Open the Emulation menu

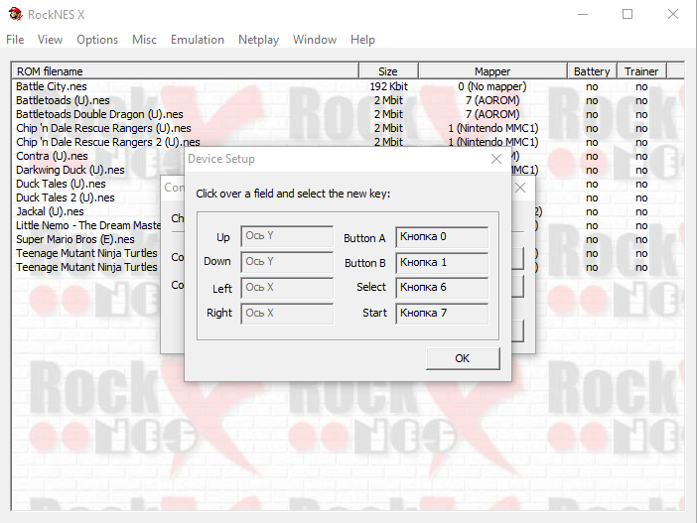[198, 40]
